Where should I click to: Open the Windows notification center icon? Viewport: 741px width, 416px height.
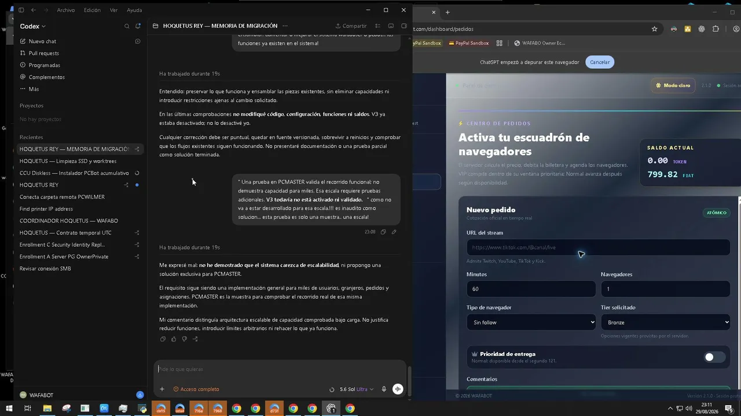tap(729, 408)
